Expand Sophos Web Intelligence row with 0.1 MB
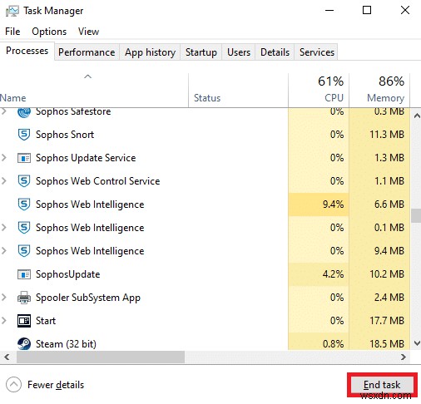This screenshot has height=404, width=421. tap(4, 228)
